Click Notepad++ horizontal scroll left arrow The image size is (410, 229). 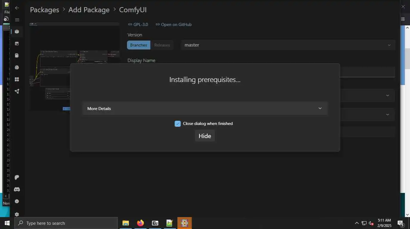6,196
